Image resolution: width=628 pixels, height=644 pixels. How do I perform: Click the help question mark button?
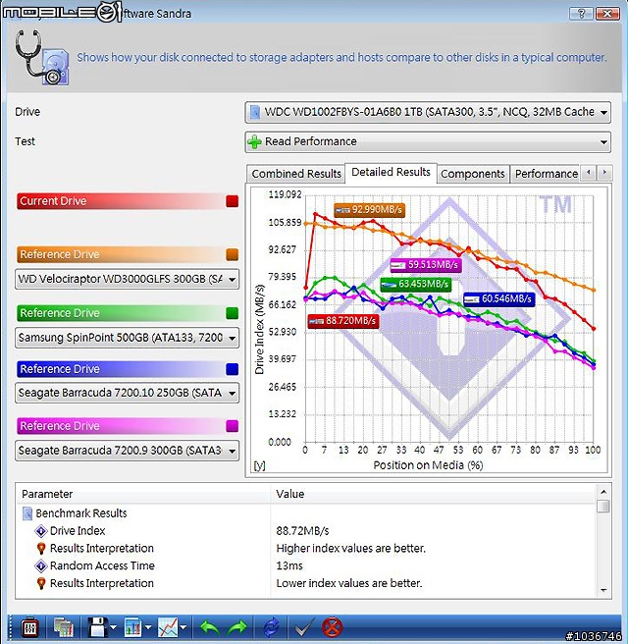[x=581, y=14]
